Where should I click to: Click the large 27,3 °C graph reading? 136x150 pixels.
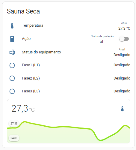coord(23,109)
